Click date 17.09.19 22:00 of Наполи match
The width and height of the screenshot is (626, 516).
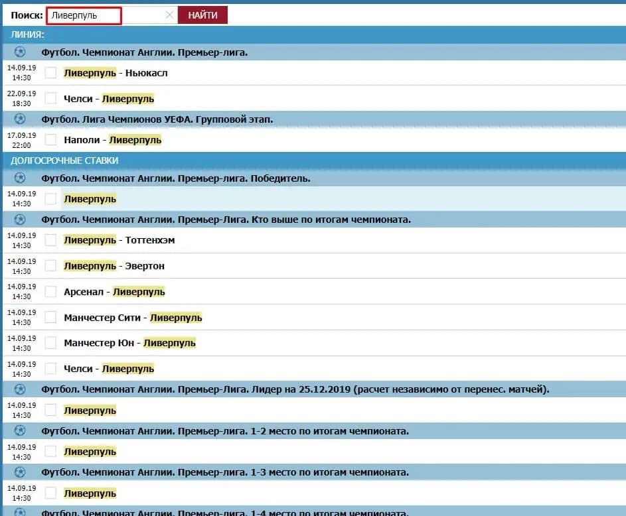point(21,140)
